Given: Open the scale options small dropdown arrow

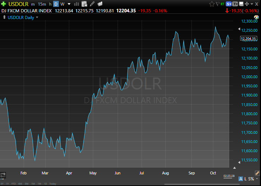Looking at the screenshot, I should pyautogui.click(x=257, y=179).
